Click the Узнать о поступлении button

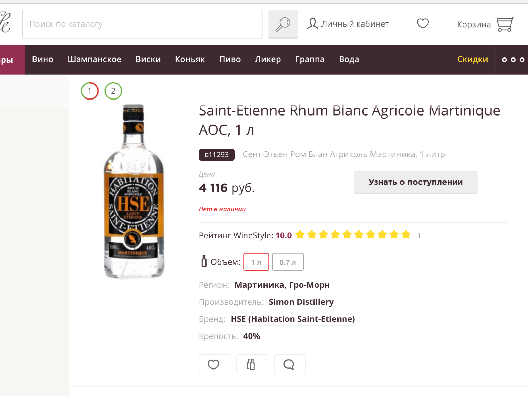(415, 182)
